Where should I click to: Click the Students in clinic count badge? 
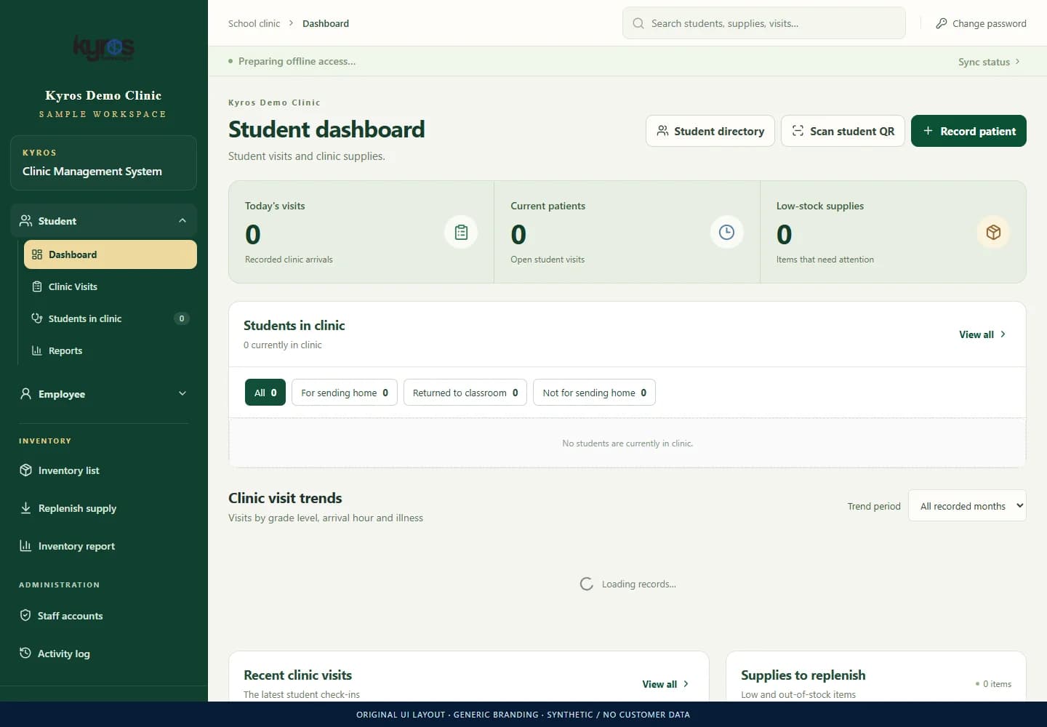(182, 318)
